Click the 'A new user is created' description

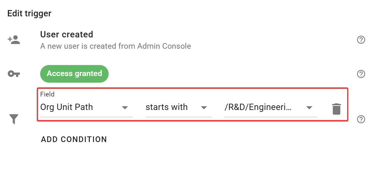pyautogui.click(x=115, y=46)
